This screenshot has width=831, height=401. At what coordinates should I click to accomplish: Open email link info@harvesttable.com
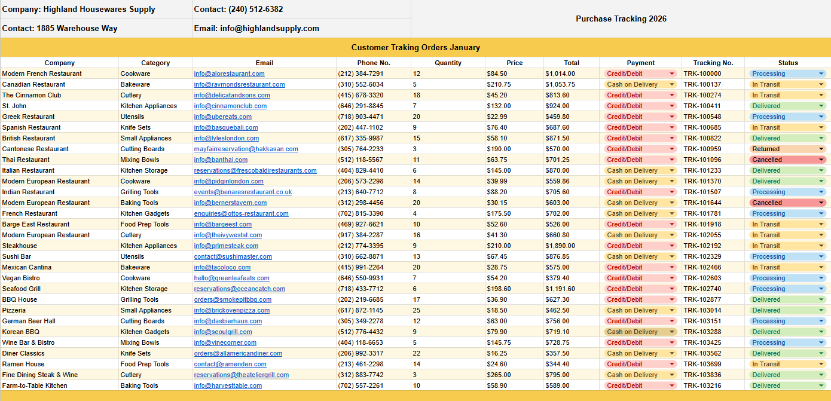[x=228, y=385]
